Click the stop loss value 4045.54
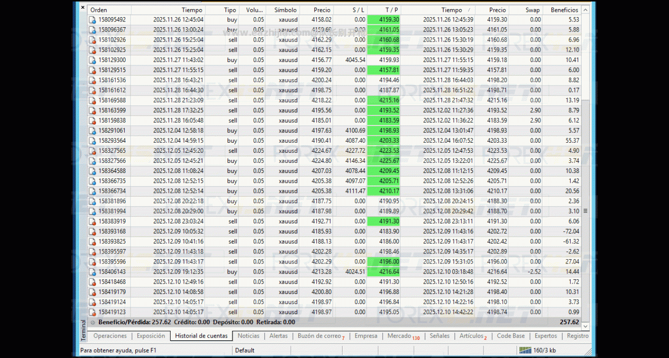The image size is (669, 358). [x=355, y=60]
